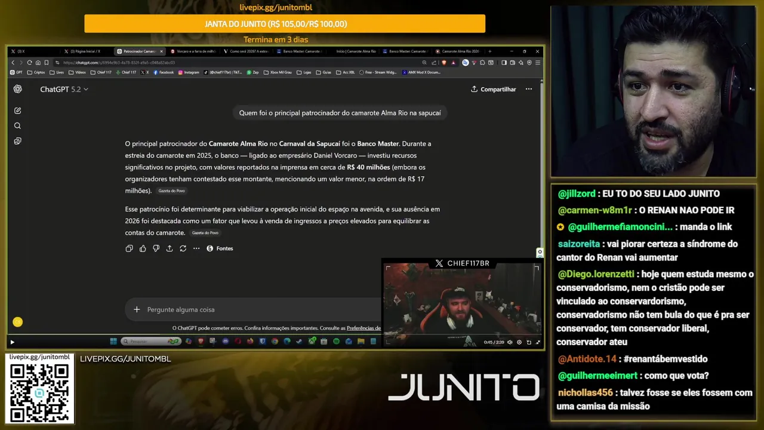Expand the Xbox Mil Grau bookmark folder
Screen dimensions: 764x430
coord(278,72)
